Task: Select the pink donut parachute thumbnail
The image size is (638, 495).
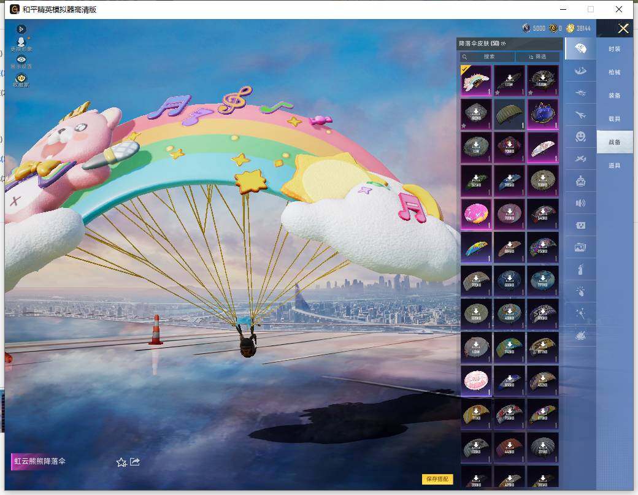Action: (476, 214)
